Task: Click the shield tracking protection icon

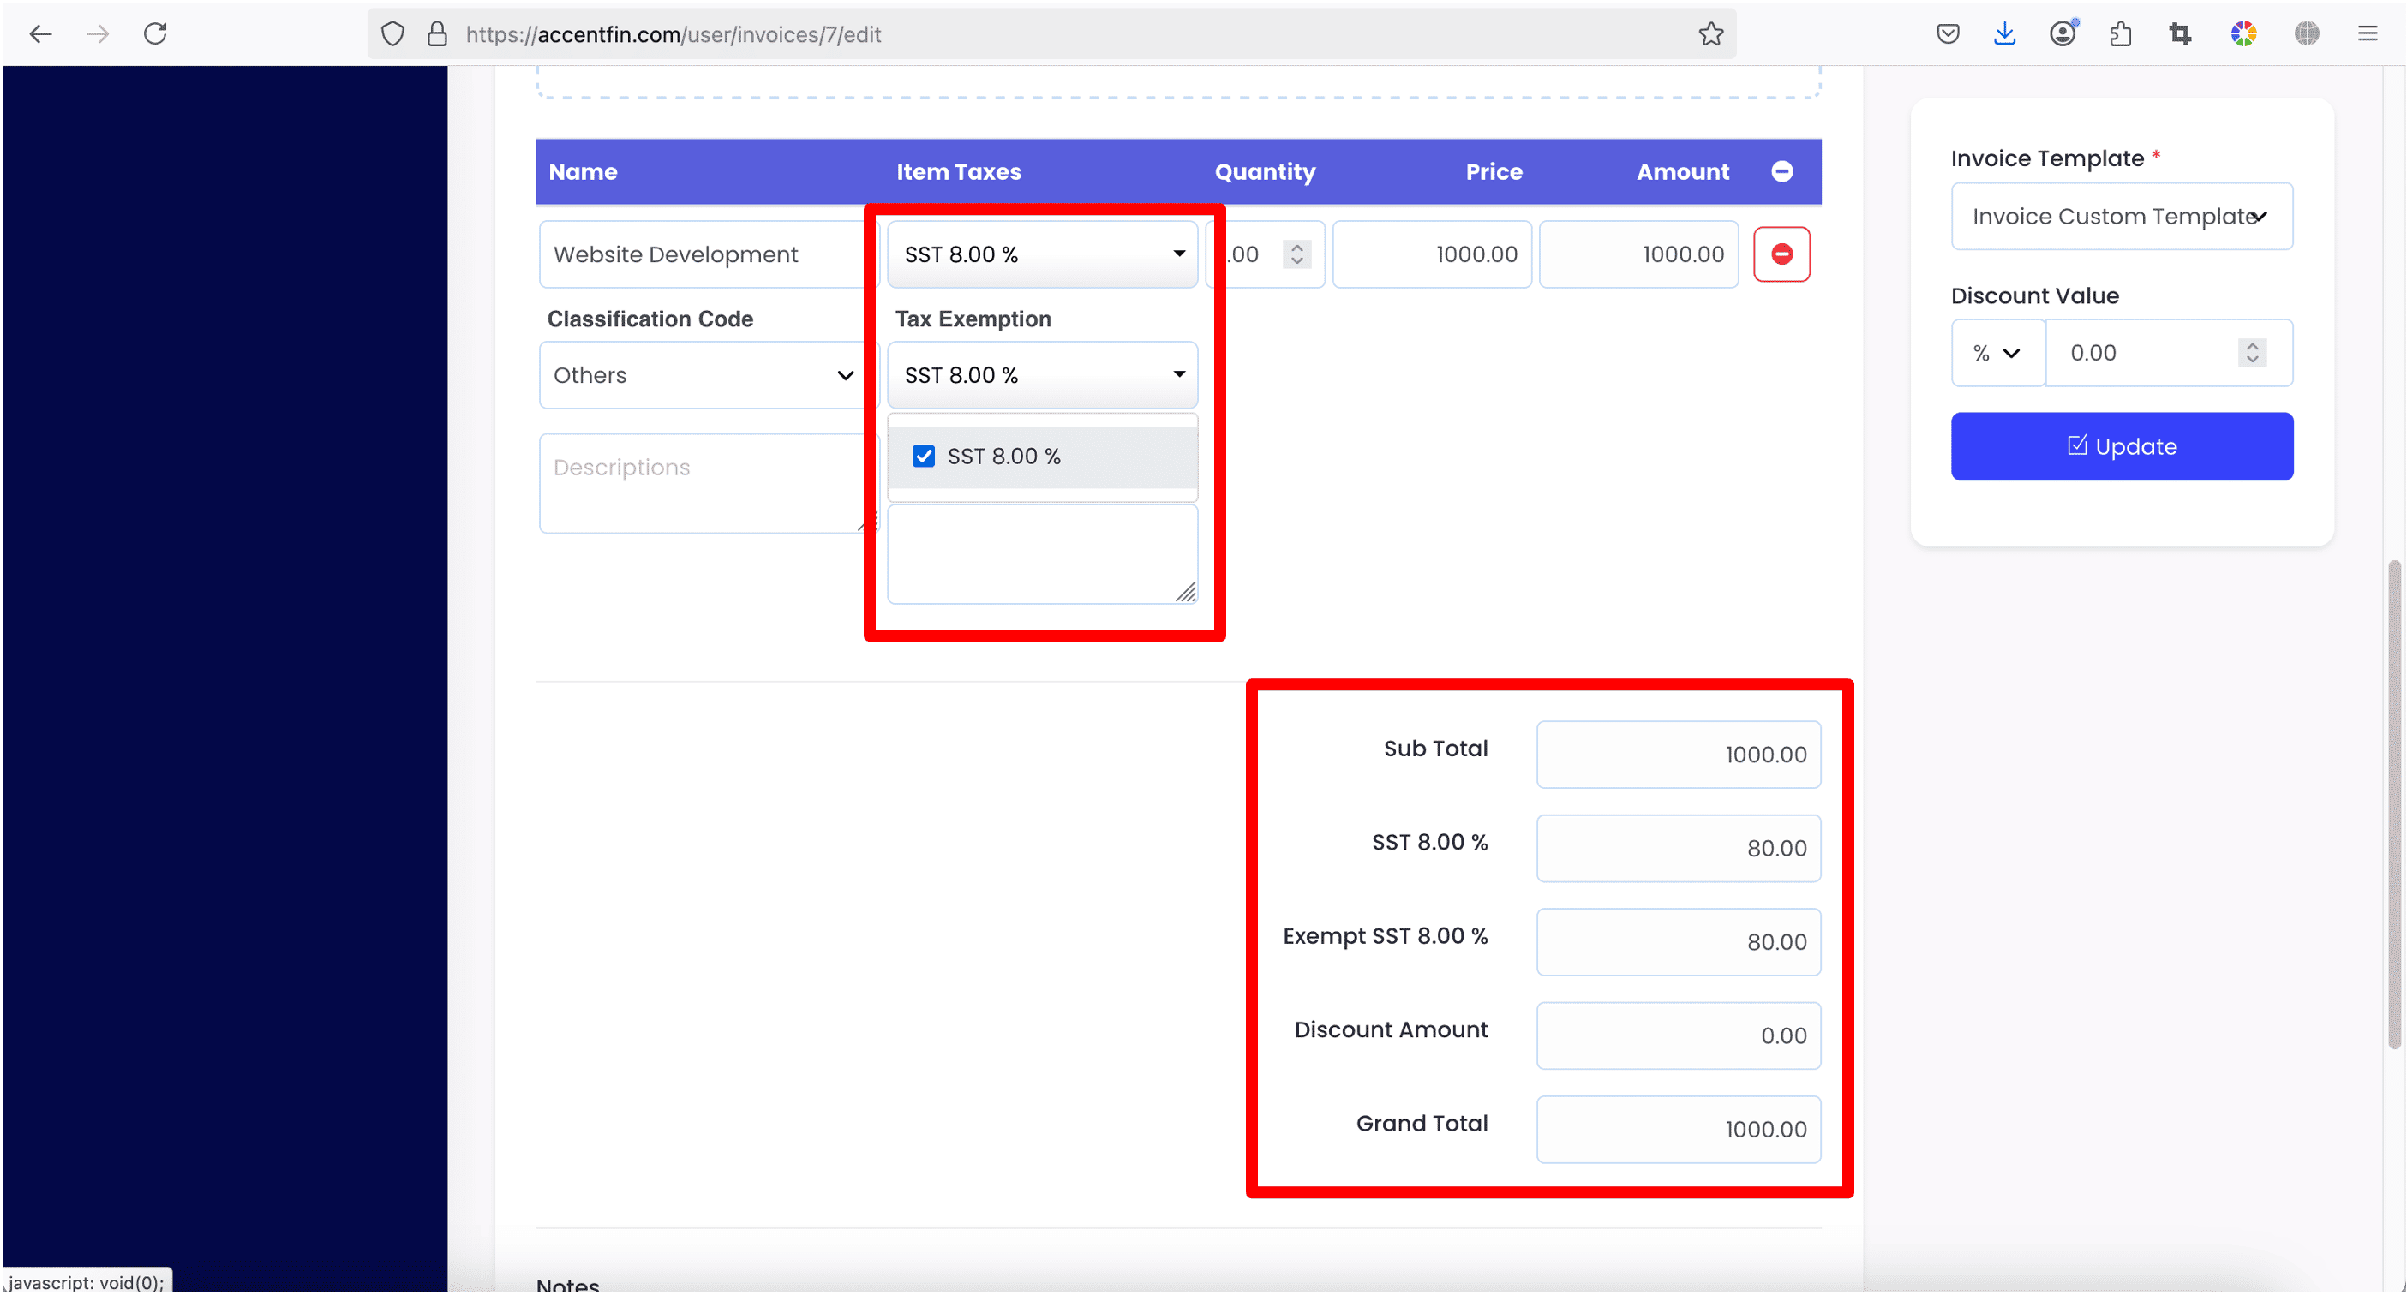Action: [x=392, y=34]
